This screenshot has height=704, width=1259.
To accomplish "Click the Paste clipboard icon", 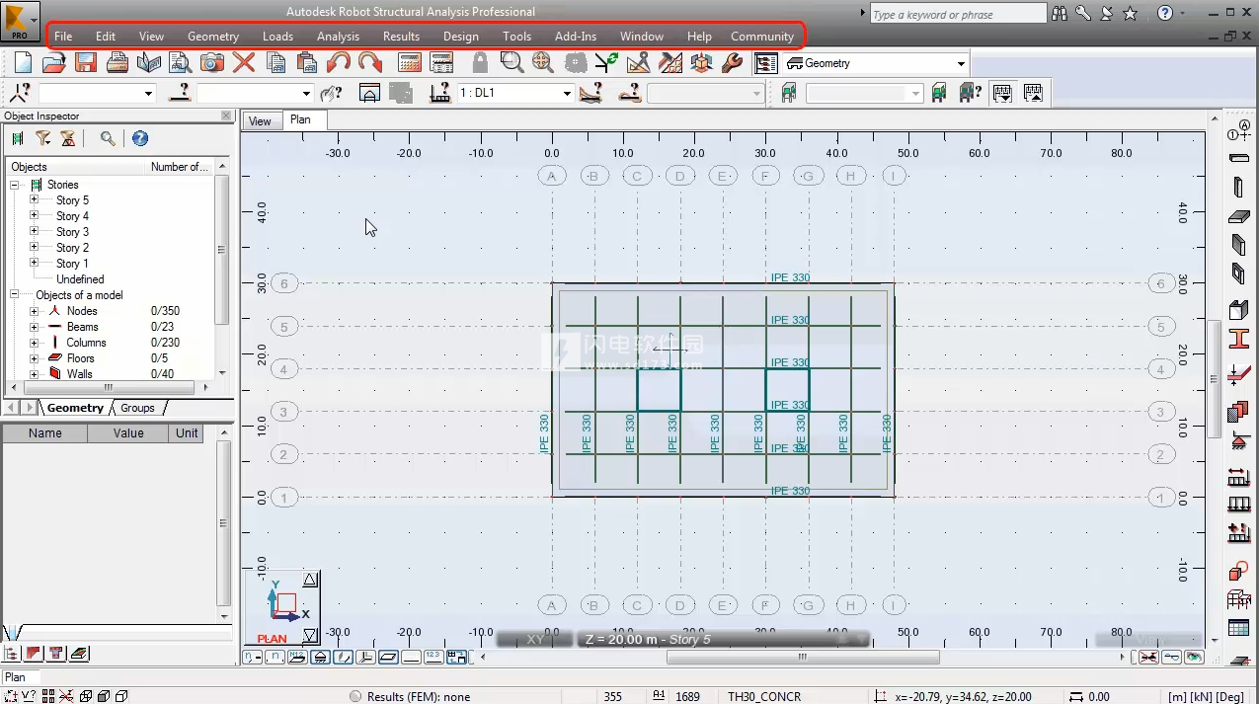I will 307,63.
